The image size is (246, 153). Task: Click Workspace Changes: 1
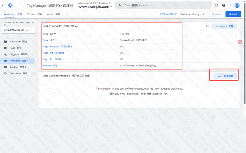(192, 14)
